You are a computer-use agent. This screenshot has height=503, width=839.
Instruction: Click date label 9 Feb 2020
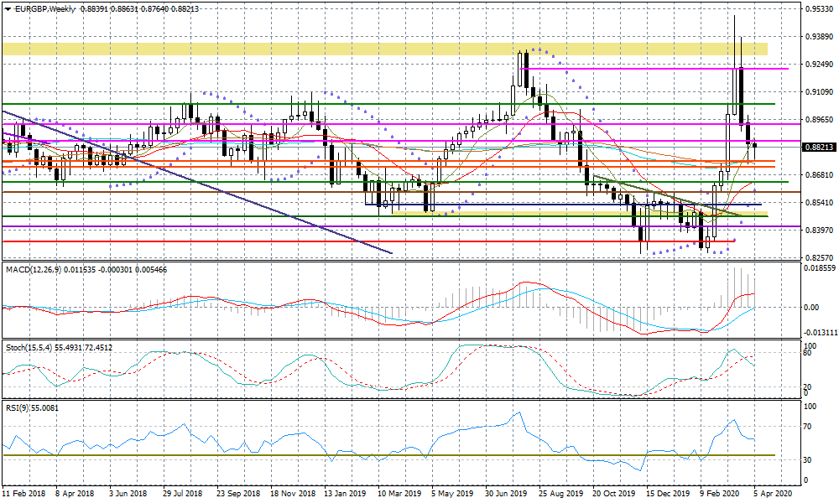720,494
